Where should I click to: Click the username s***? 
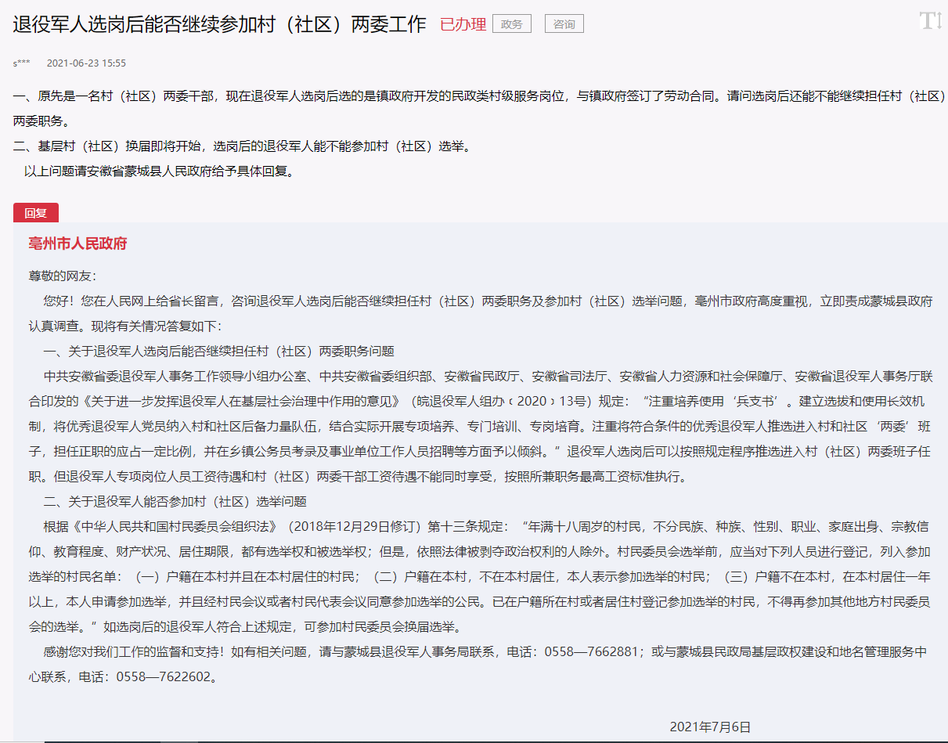click(21, 63)
